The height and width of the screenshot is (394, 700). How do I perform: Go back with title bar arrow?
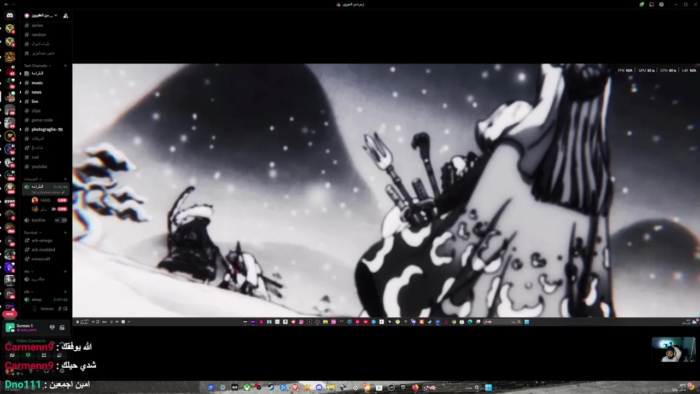coord(5,4)
